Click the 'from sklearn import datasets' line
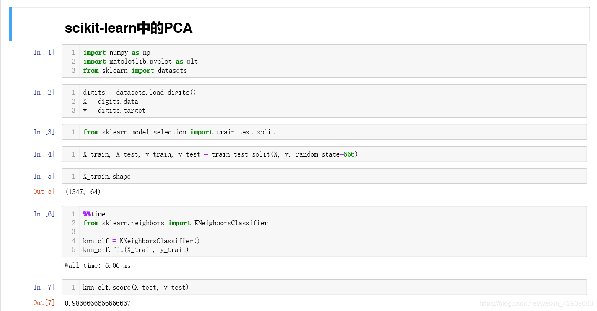The height and width of the screenshot is (311, 597). point(135,71)
